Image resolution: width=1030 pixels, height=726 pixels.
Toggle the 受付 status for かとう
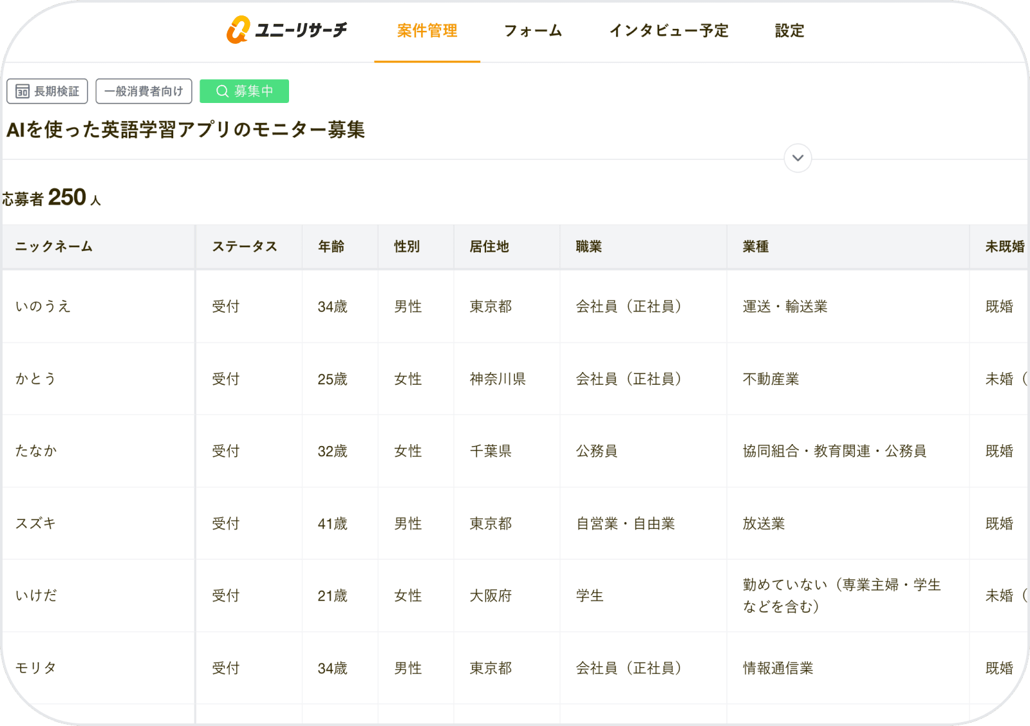223,379
